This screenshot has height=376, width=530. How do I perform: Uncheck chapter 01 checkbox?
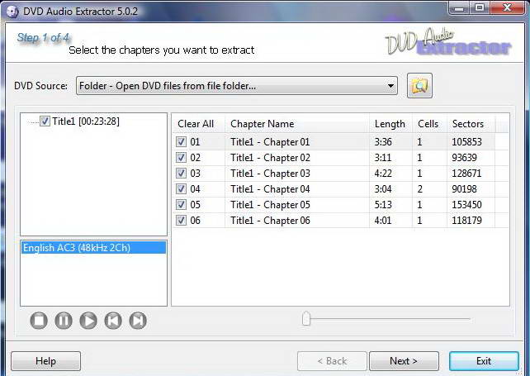click(181, 141)
